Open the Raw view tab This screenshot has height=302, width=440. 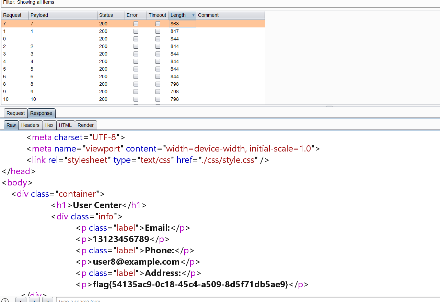tap(11, 125)
